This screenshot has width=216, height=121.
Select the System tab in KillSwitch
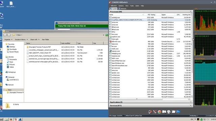click(113, 9)
